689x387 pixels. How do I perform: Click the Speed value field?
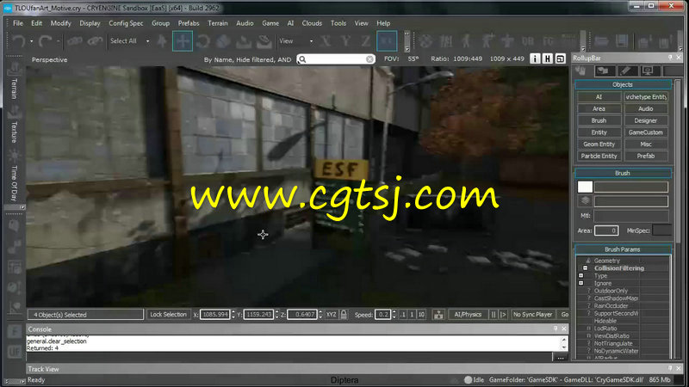(x=382, y=315)
